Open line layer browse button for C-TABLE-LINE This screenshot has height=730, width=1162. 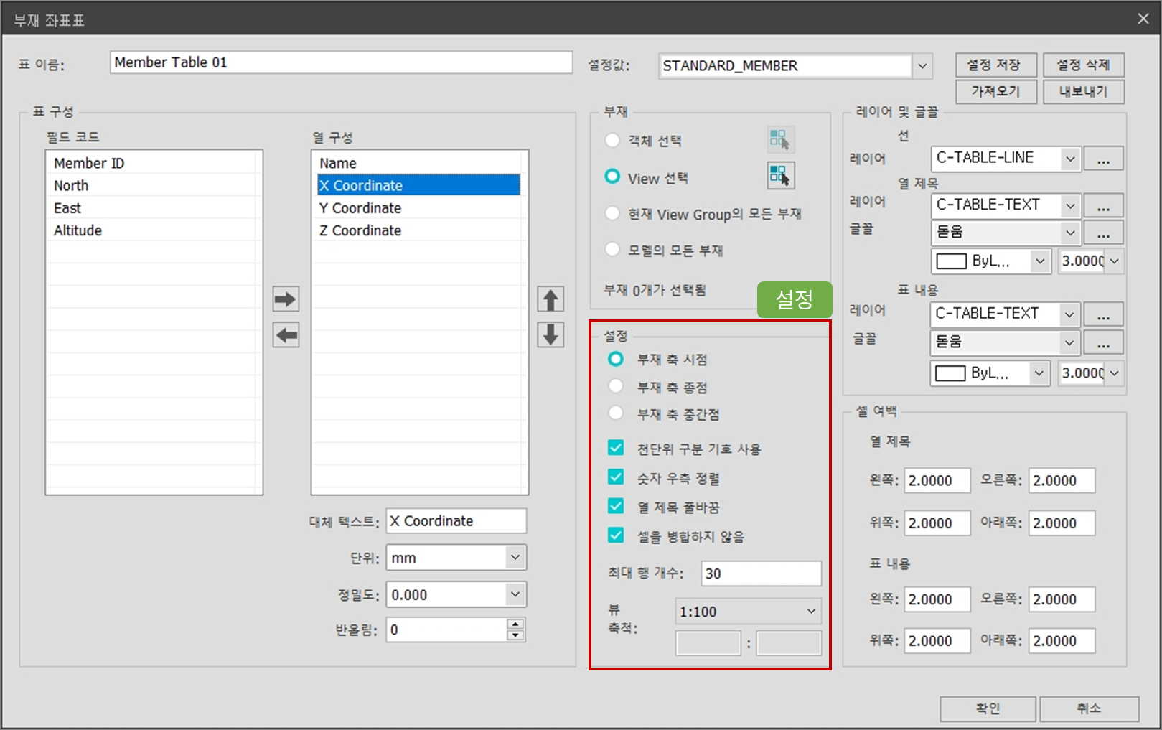click(x=1103, y=159)
